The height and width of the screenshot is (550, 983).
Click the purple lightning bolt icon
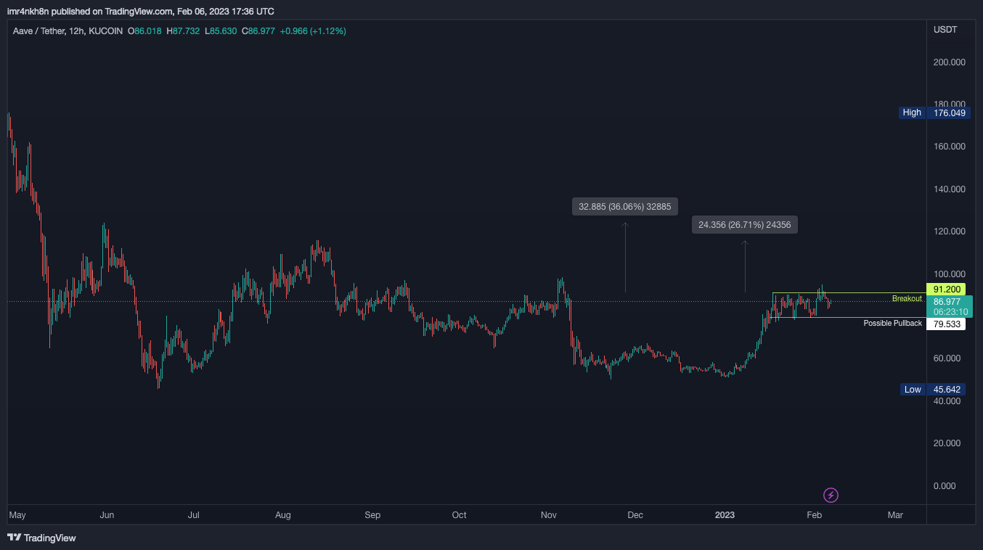click(831, 496)
